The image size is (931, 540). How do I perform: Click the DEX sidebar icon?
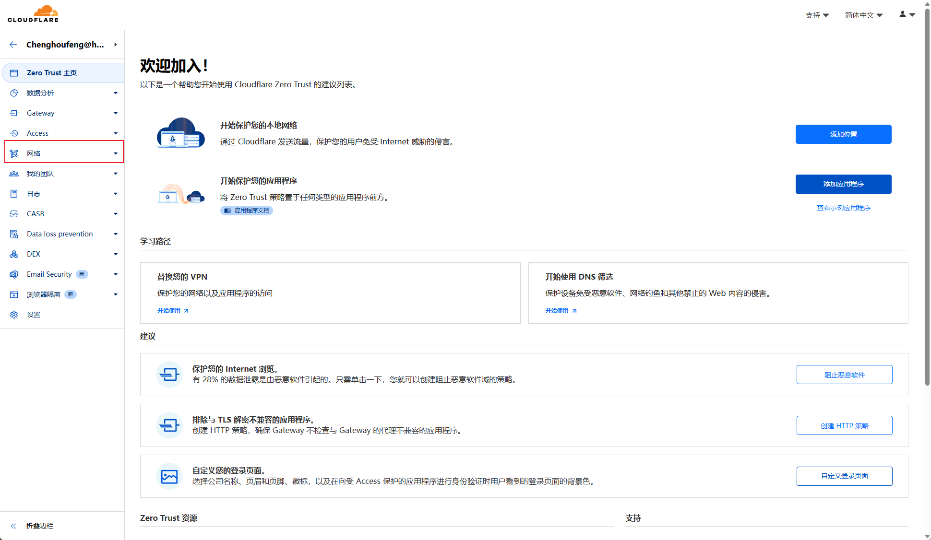14,254
